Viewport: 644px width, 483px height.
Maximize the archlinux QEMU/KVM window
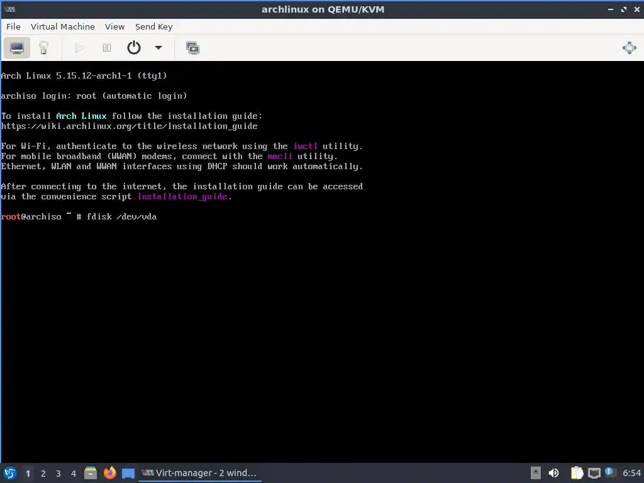click(x=624, y=9)
